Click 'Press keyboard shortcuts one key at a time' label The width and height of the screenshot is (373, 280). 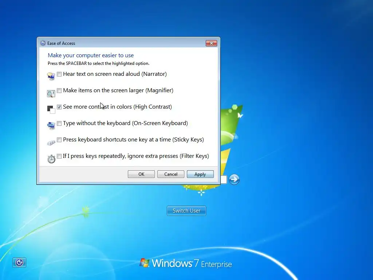(x=133, y=140)
